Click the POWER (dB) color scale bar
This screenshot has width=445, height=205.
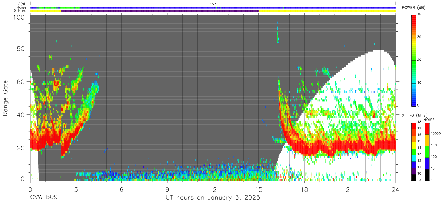[413, 60]
